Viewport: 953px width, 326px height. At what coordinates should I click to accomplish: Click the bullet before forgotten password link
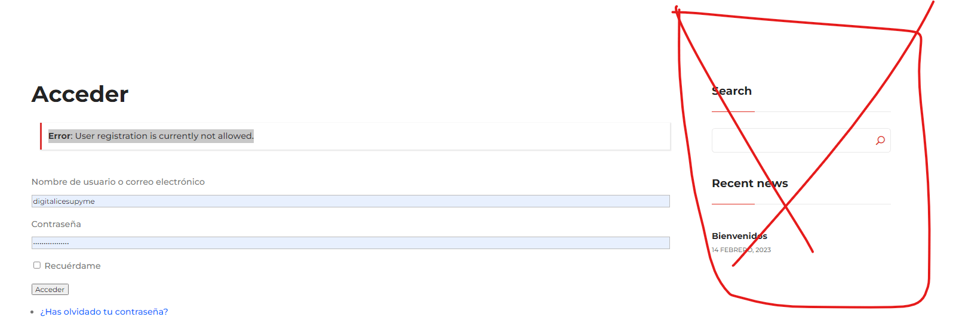pos(32,312)
